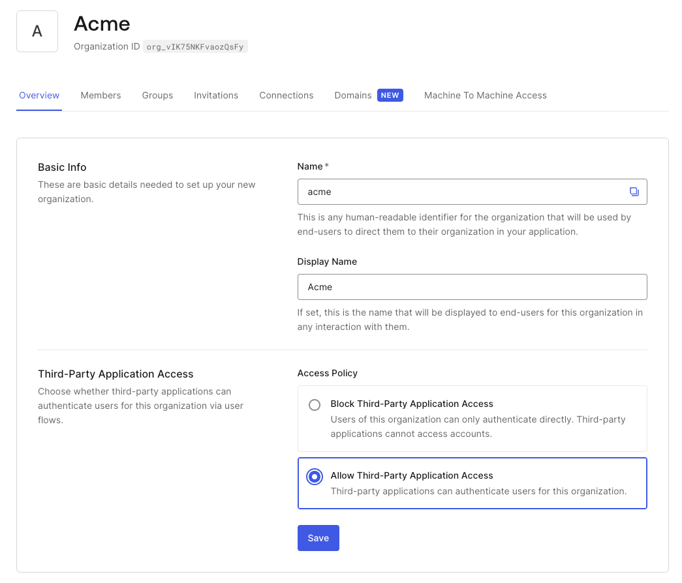Image resolution: width=682 pixels, height=583 pixels.
Task: Select Block Third-Party Application Access radio
Action: tap(315, 405)
